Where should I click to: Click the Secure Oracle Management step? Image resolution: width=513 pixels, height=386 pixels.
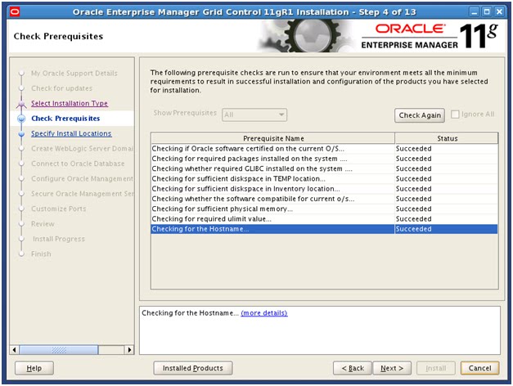click(82, 194)
